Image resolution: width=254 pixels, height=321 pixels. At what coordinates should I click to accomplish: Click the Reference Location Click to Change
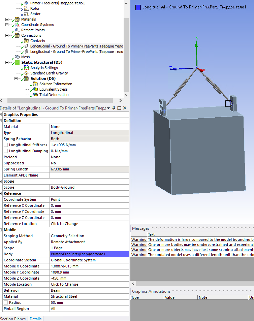click(89, 224)
